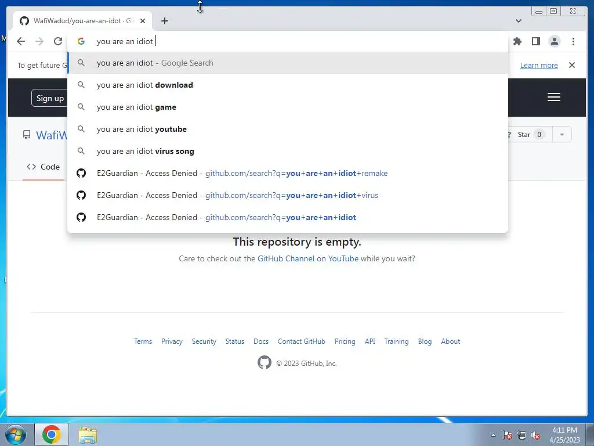The height and width of the screenshot is (446, 594).
Task: Open history entry ending in idiot+virus
Action: [288, 195]
